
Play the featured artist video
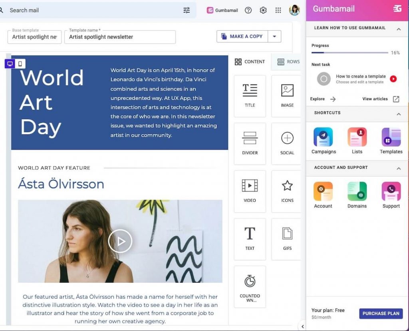click(120, 240)
